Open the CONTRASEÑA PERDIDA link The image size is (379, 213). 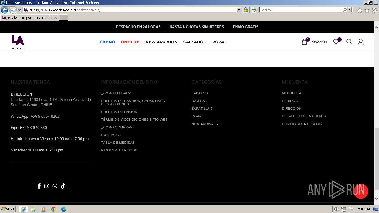(x=302, y=124)
